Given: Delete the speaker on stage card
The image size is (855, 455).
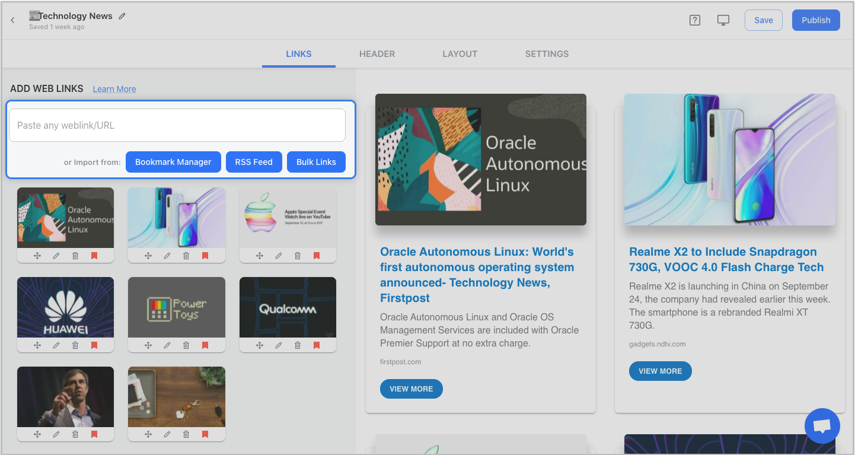Looking at the screenshot, I should pyautogui.click(x=75, y=434).
